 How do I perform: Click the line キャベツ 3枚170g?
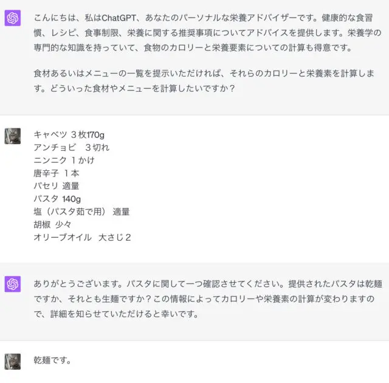pos(69,135)
